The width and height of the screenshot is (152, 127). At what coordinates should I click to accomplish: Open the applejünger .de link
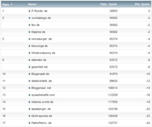41,109
